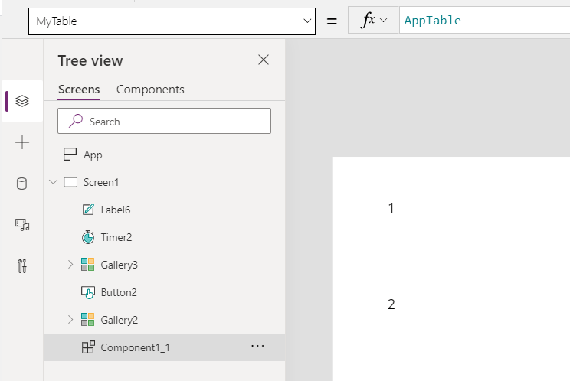Select Button2 in the tree
The height and width of the screenshot is (381, 570).
coord(164,292)
